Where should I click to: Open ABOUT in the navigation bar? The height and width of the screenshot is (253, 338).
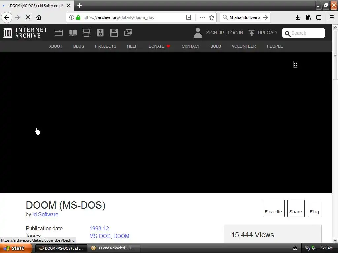point(55,46)
